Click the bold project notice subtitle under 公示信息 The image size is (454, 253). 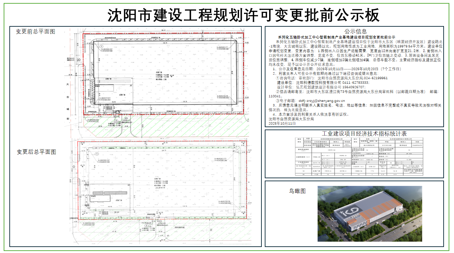pos(336,37)
